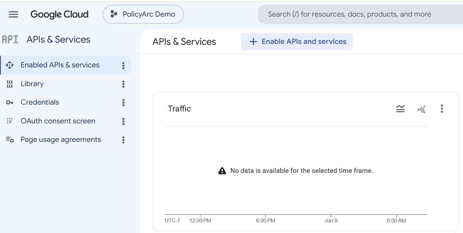Click the APIs & Services page title
Image resolution: width=463 pixels, height=233 pixels.
pyautogui.click(x=184, y=42)
